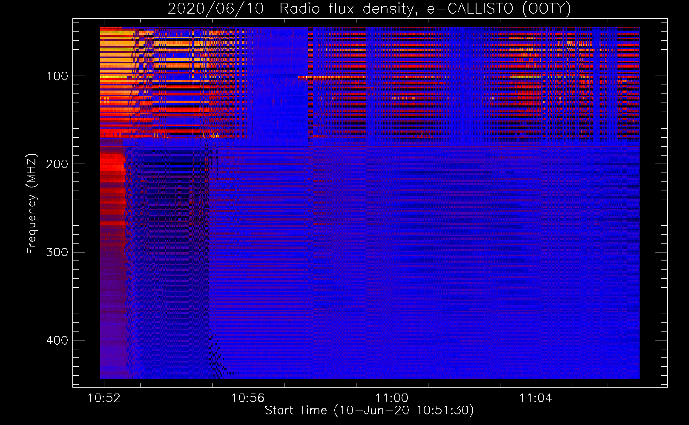Click the '11:00' time tick label
The height and width of the screenshot is (425, 689).
tap(392, 398)
